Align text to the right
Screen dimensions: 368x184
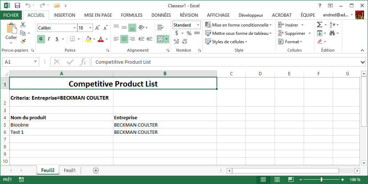[x=132, y=39]
